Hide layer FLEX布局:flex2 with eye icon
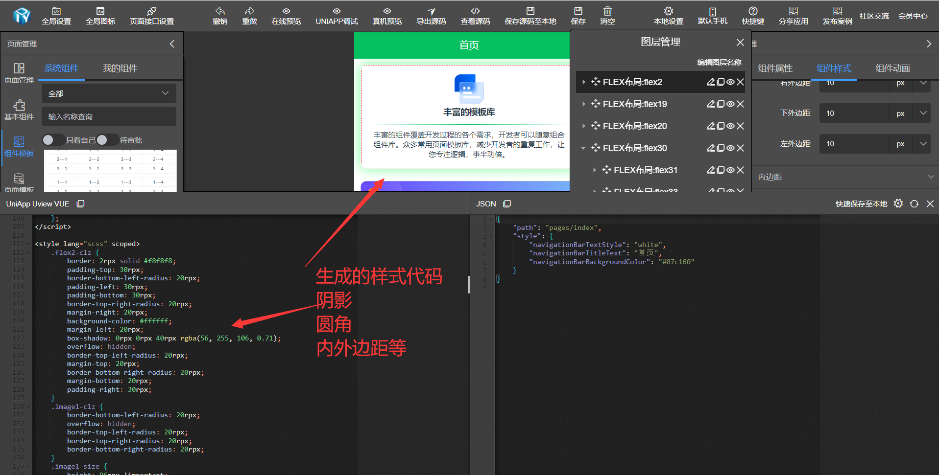 click(730, 82)
